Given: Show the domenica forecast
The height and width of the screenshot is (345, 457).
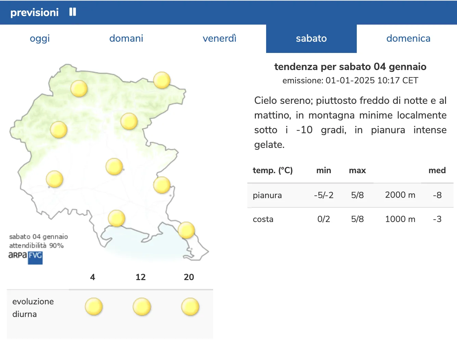Looking at the screenshot, I should click(408, 38).
